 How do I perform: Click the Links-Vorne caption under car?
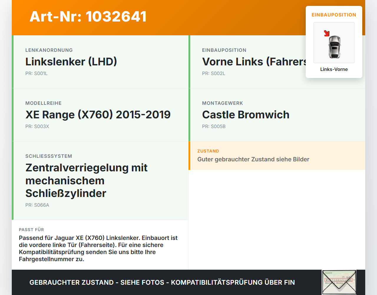[x=334, y=69]
